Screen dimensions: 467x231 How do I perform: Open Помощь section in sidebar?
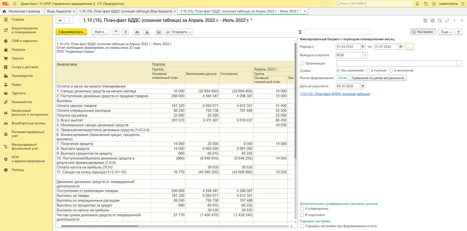click(x=18, y=170)
